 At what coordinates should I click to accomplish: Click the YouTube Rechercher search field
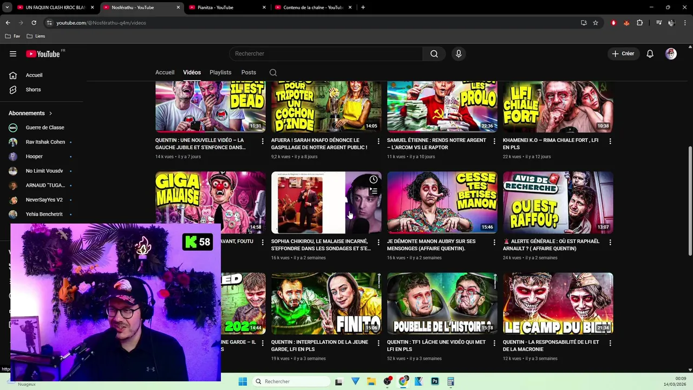326,54
